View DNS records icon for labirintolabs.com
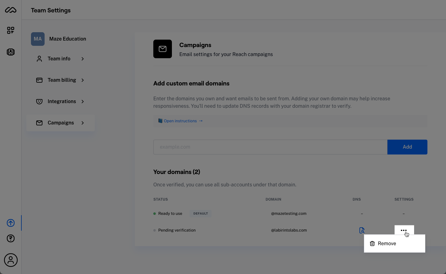446x274 pixels. 362,230
